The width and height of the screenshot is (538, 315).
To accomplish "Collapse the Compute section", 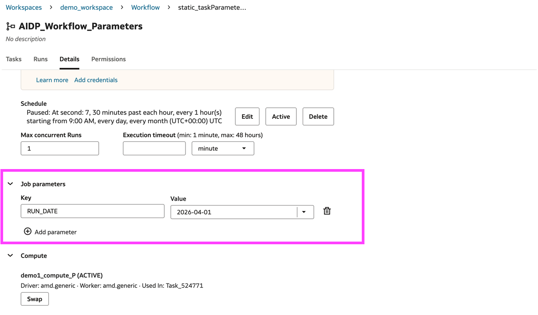I will pos(10,255).
